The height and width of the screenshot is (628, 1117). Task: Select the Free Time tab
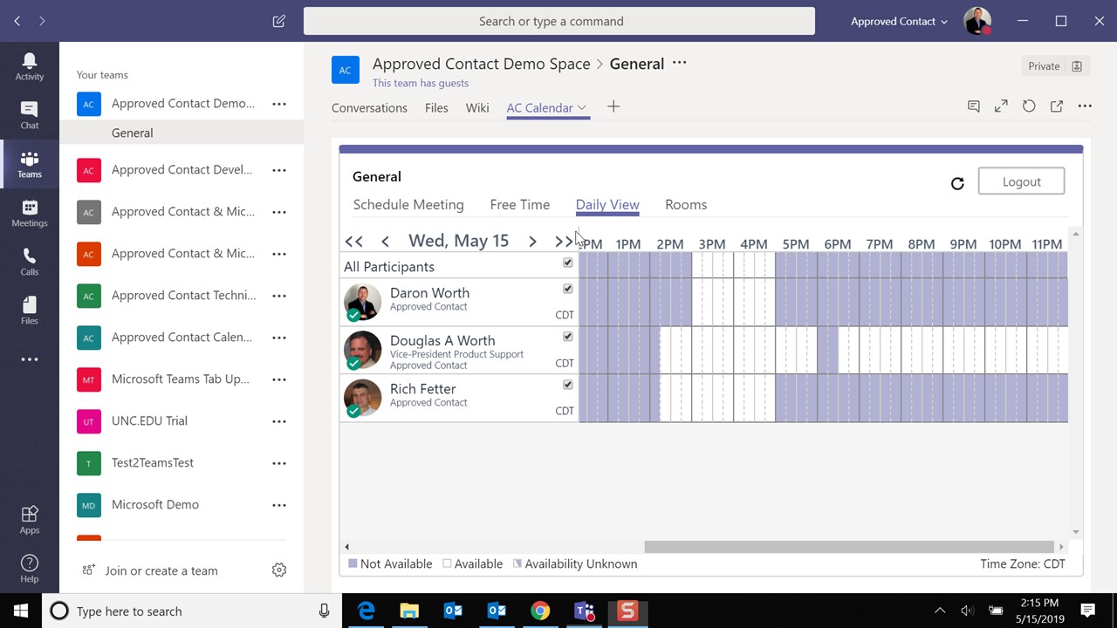(520, 205)
